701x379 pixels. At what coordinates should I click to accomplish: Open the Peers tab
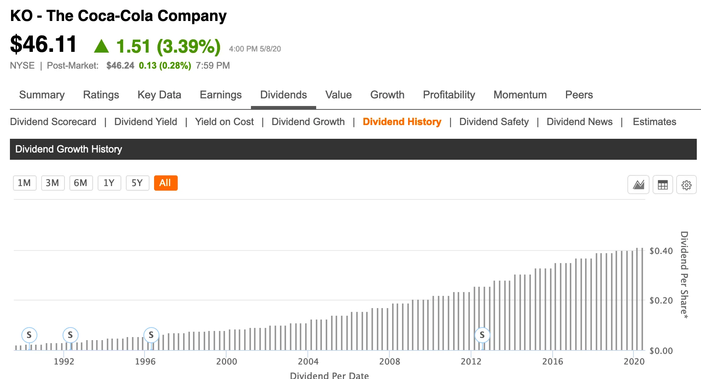(x=579, y=95)
